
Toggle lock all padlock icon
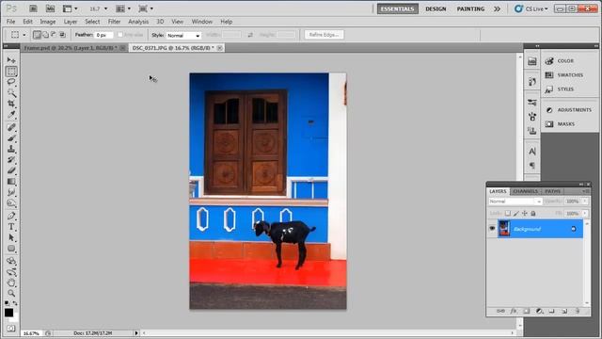pyautogui.click(x=533, y=214)
